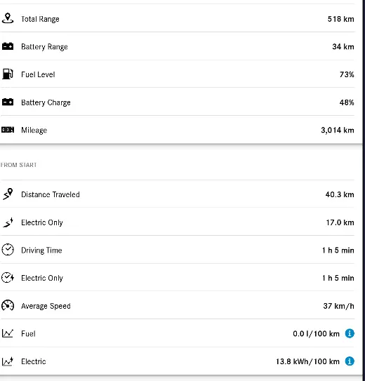Open the info icon for Fuel consumption
Viewport: 365px width, 381px height.
(x=350, y=333)
